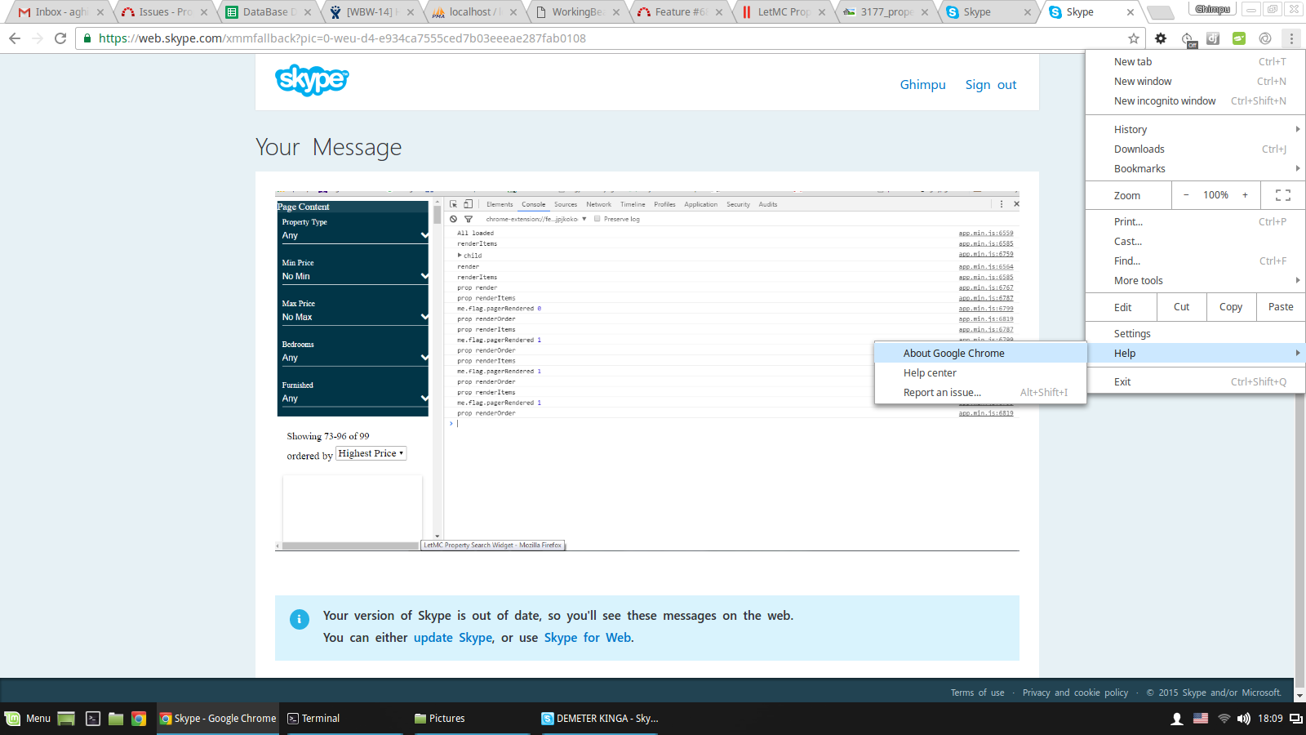
Task: Open the Skype for Web link
Action: pos(588,638)
